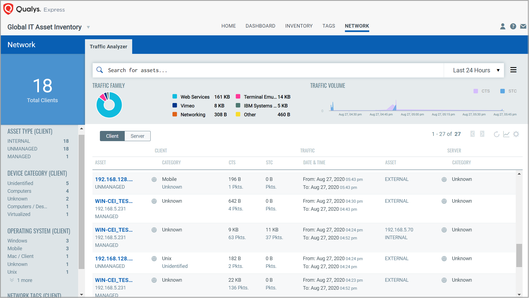This screenshot has height=298, width=529.
Task: Open the Traffic Analyzer tab
Action: (x=108, y=47)
